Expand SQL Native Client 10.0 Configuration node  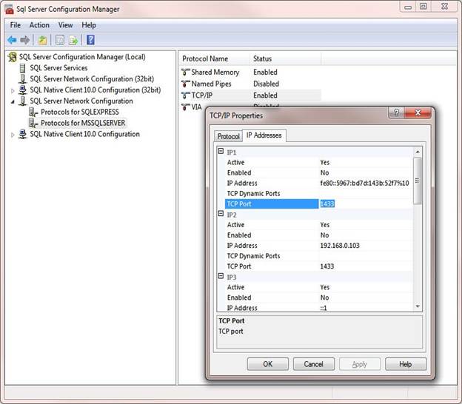[13, 135]
